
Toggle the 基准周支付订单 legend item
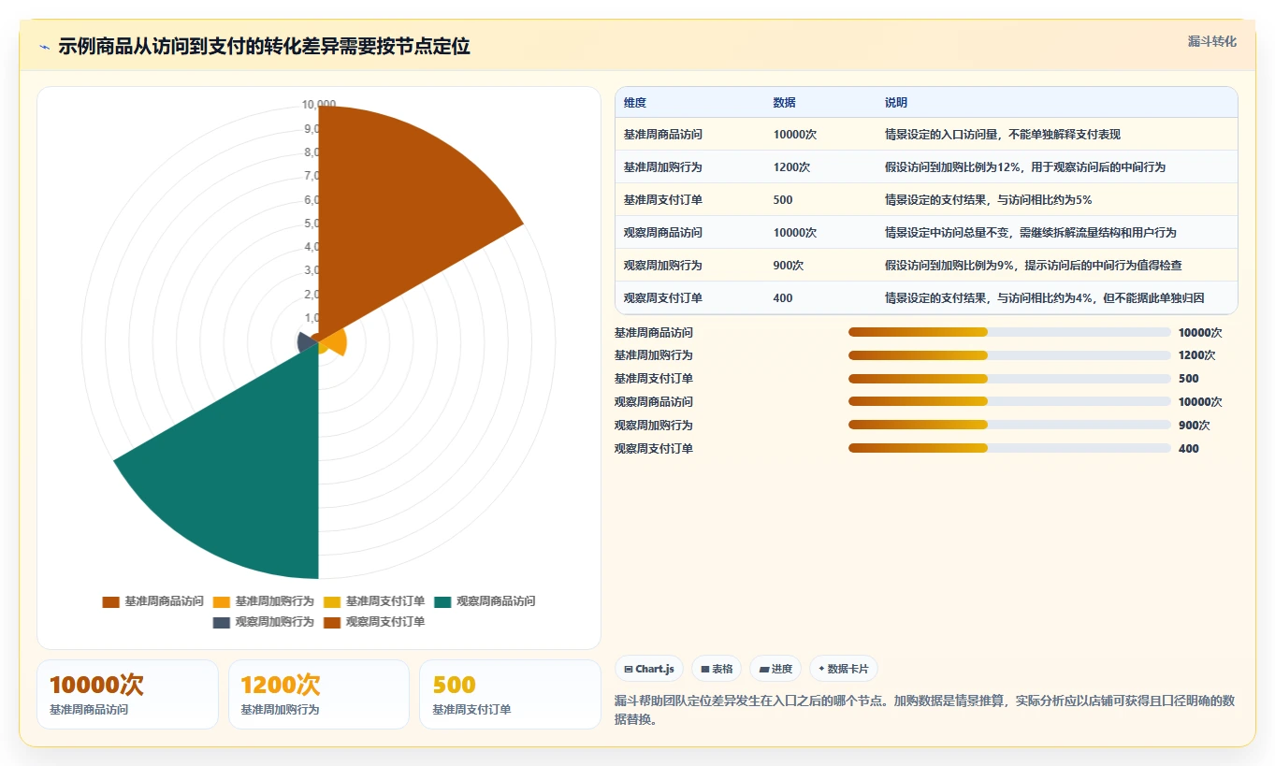tap(373, 601)
